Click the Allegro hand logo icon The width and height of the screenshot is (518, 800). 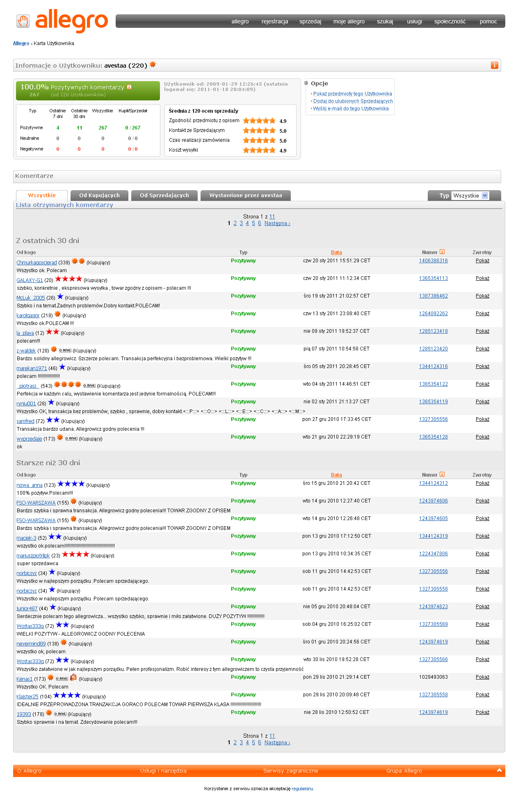click(x=23, y=21)
